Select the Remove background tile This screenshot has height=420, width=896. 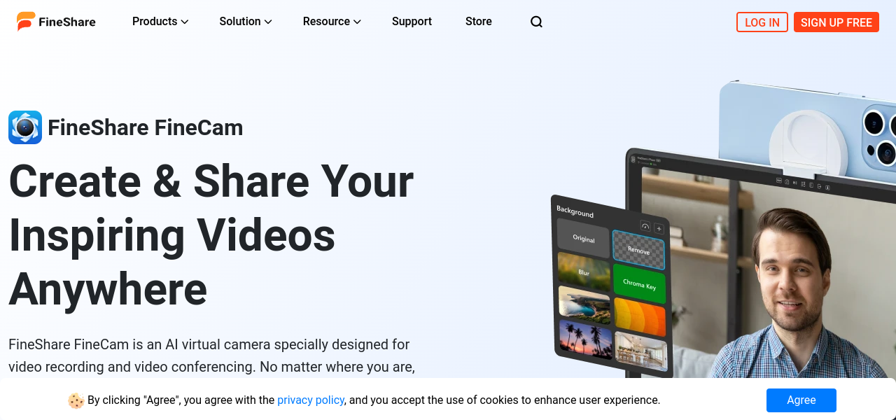point(638,250)
